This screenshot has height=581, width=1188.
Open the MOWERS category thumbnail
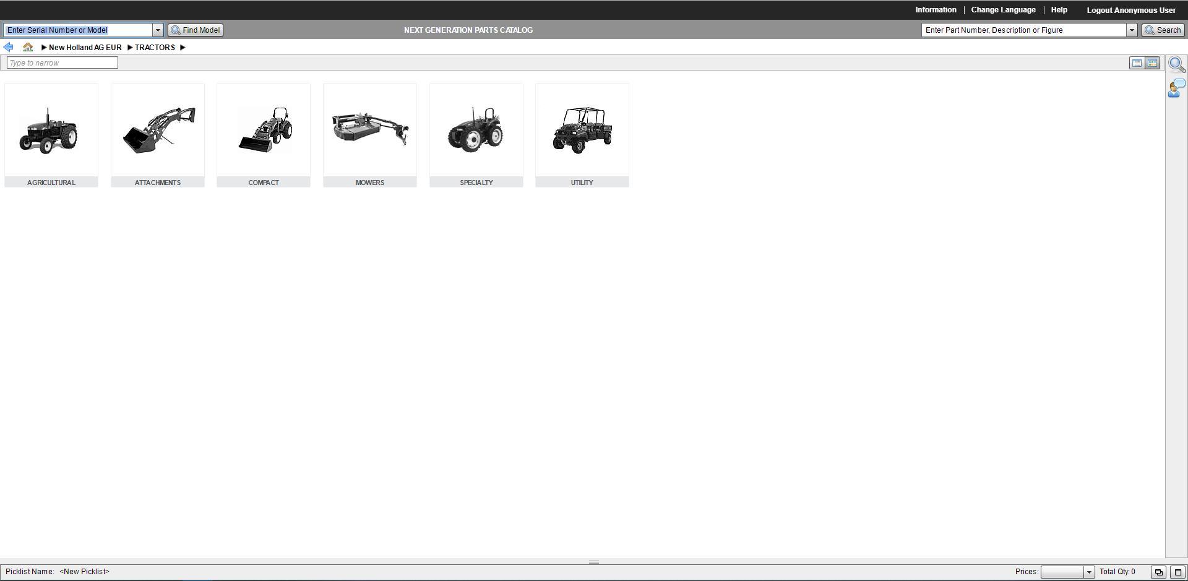click(x=370, y=131)
